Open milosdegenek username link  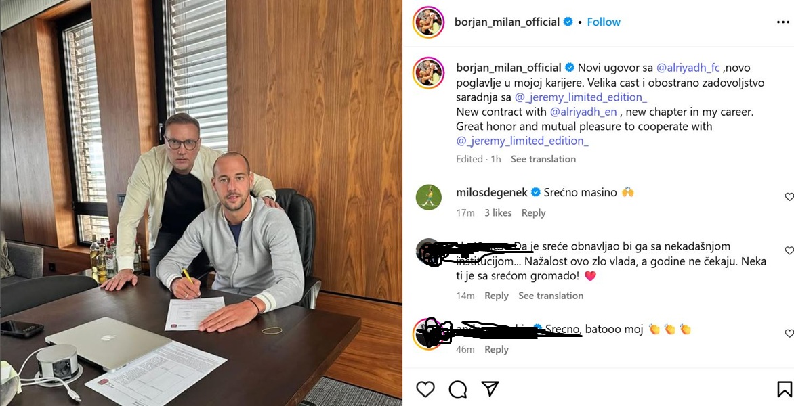tap(492, 193)
